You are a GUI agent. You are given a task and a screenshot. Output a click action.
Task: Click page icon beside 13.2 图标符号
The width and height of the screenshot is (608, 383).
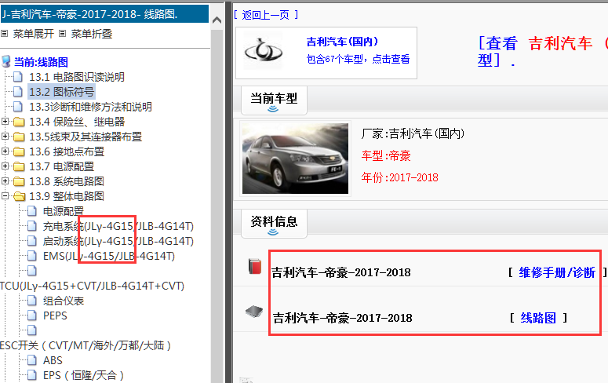click(x=18, y=92)
